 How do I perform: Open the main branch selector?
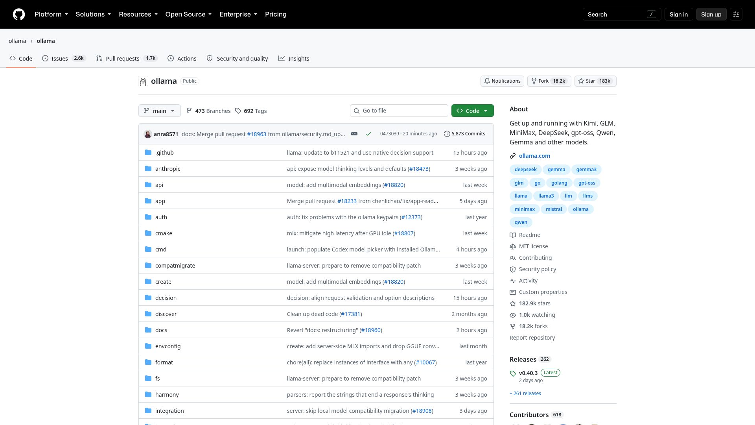(160, 111)
